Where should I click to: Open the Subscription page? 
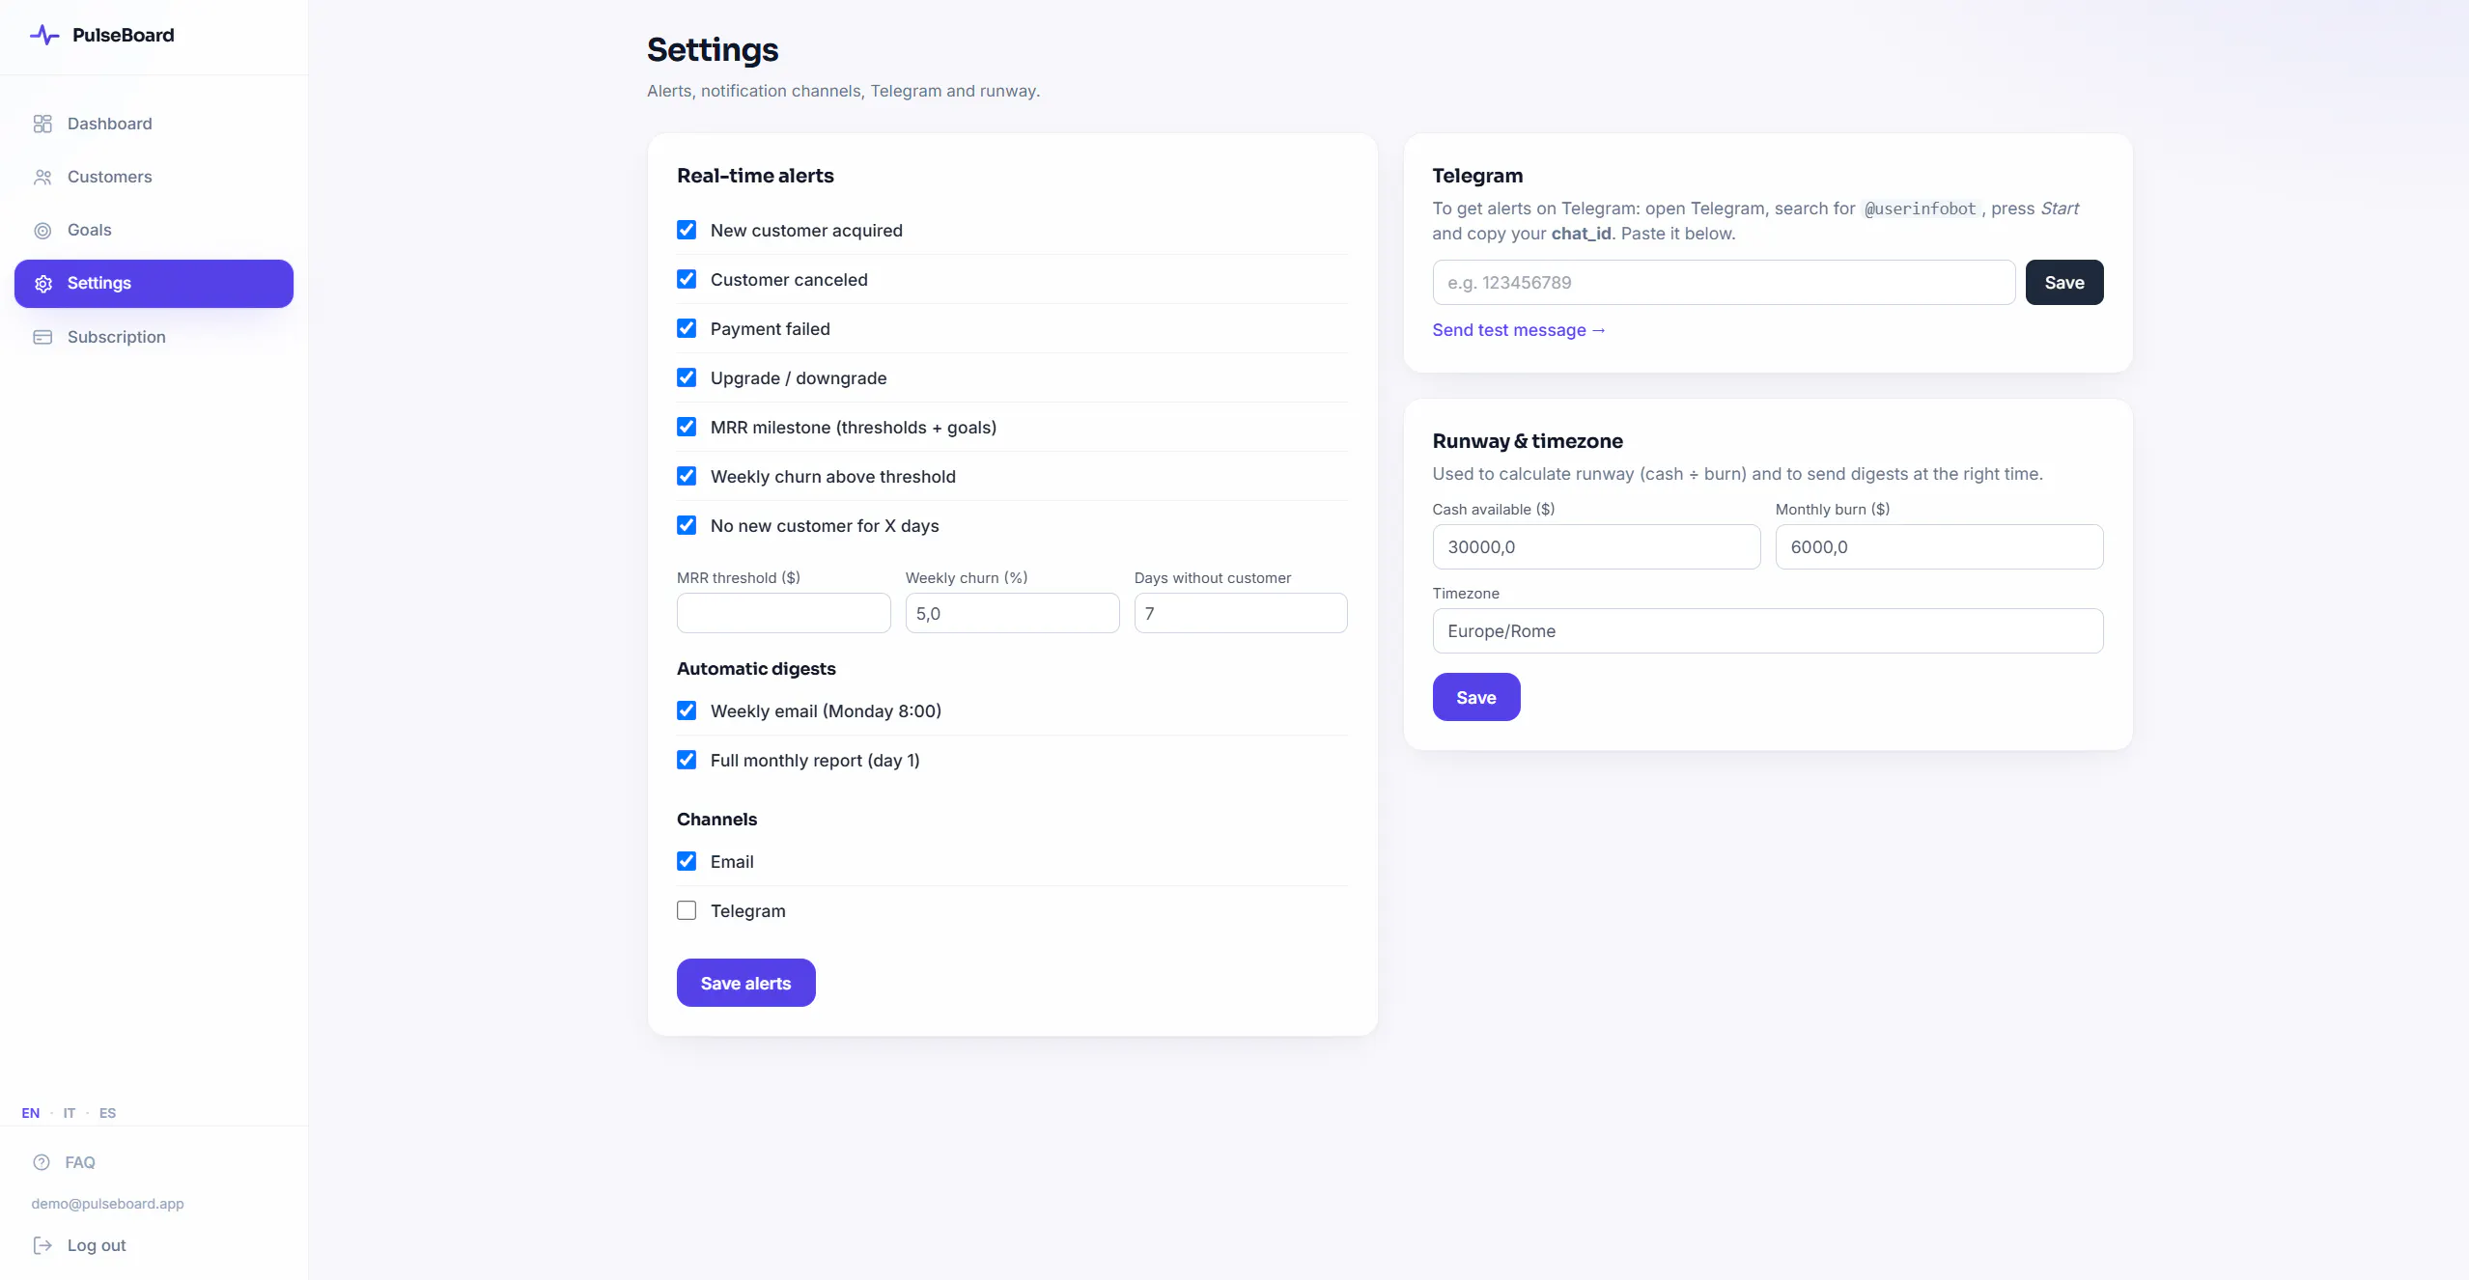click(154, 337)
